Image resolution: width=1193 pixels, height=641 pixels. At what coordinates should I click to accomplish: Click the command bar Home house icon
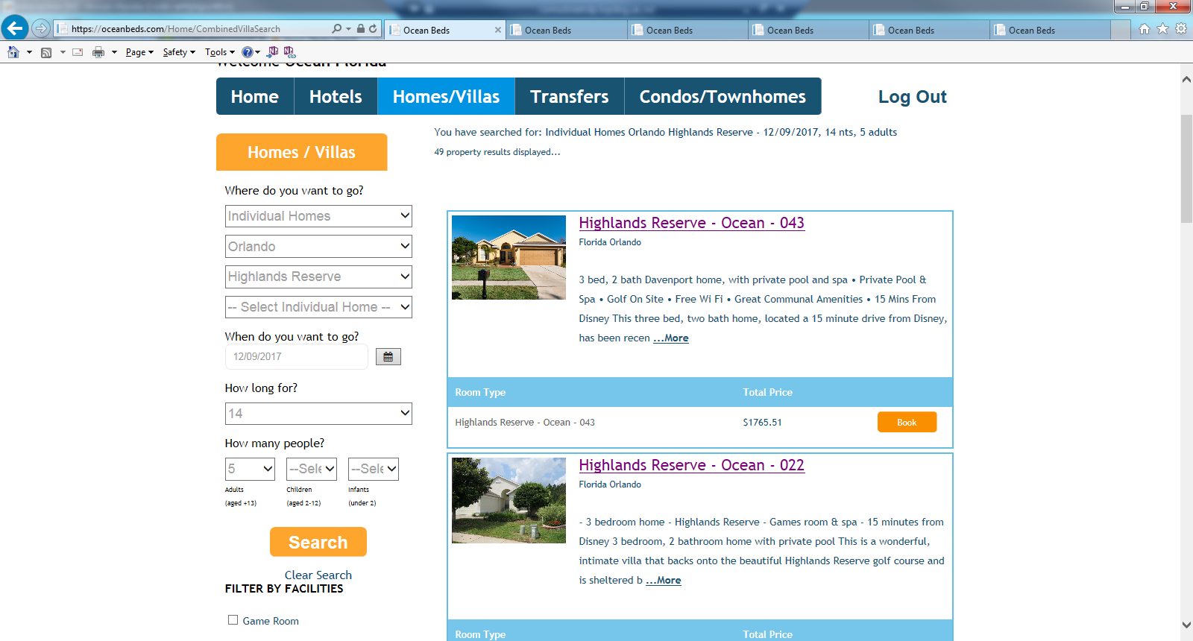coord(13,52)
